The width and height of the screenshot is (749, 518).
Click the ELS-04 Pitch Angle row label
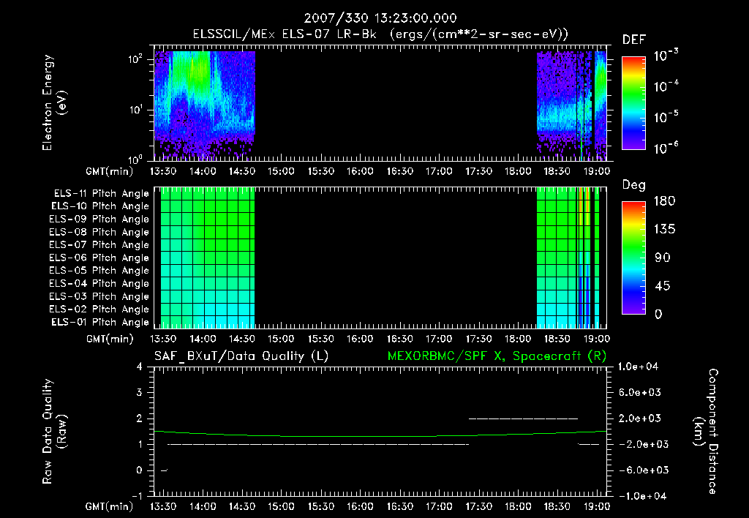pos(99,283)
